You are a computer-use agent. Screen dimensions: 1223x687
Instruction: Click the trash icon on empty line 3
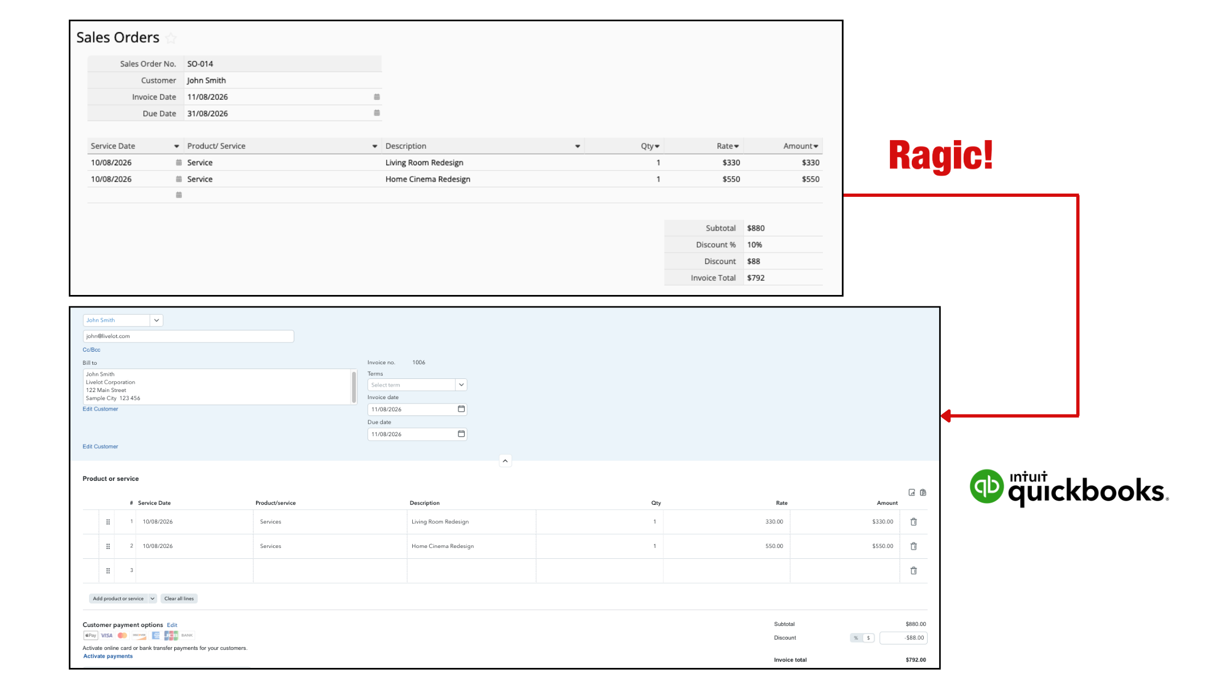(x=913, y=570)
